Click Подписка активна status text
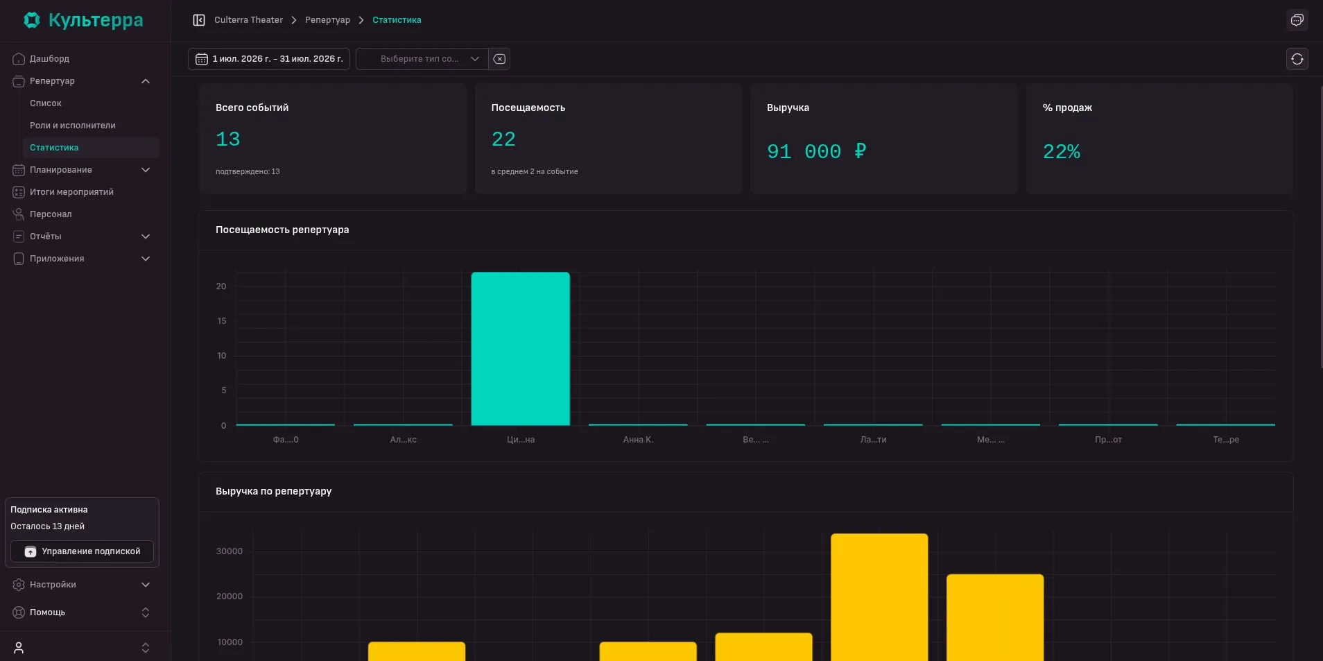Screen dimensions: 1323x661 (x=49, y=510)
